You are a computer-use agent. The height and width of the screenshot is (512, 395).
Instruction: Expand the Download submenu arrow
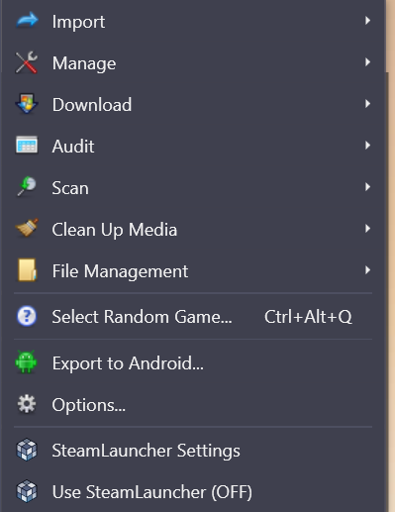pyautogui.click(x=367, y=104)
